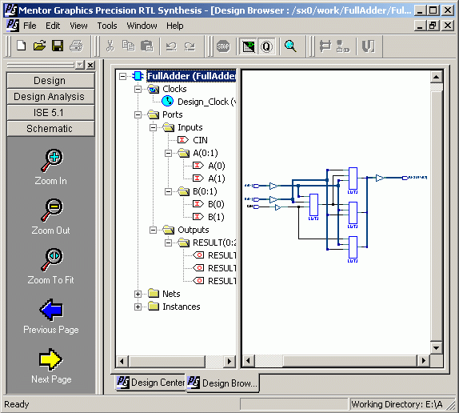Open the Help menu
The height and width of the screenshot is (413, 459).
point(175,26)
